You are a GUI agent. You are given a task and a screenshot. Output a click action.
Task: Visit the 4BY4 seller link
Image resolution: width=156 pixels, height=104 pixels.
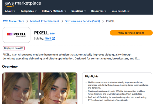tap(48, 38)
